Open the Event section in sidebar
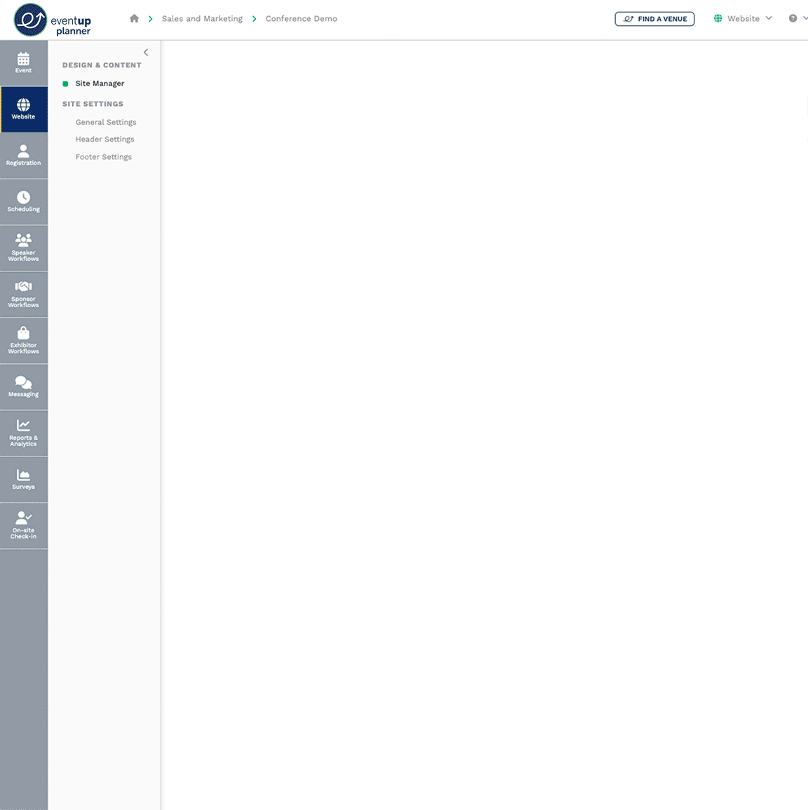The width and height of the screenshot is (808, 810). 23,62
